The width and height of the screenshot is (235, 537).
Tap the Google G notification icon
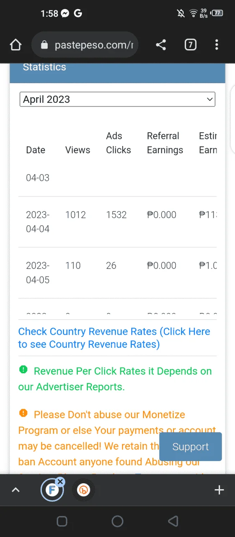click(78, 13)
